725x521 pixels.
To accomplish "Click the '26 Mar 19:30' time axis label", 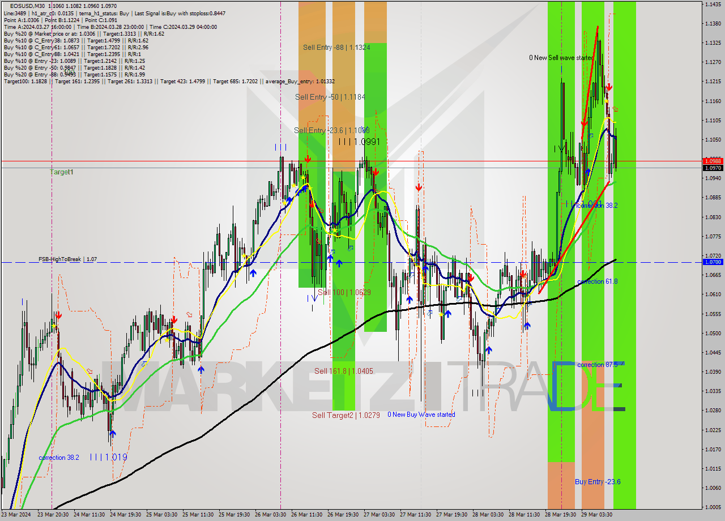I will [343, 515].
